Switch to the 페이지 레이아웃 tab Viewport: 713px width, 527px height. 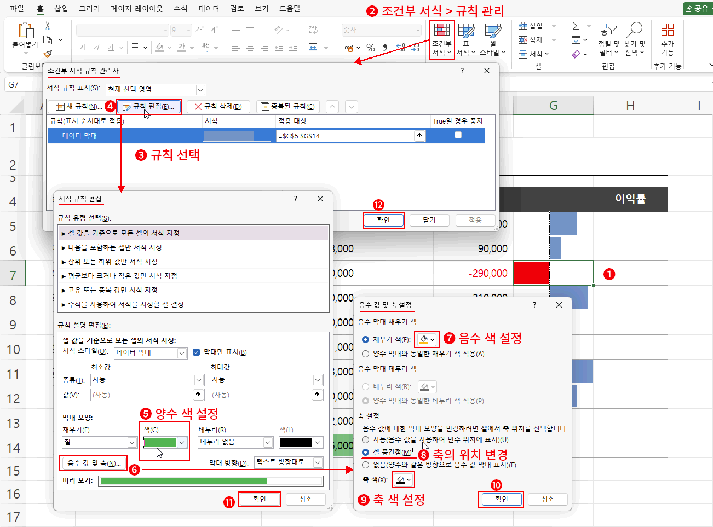(136, 9)
